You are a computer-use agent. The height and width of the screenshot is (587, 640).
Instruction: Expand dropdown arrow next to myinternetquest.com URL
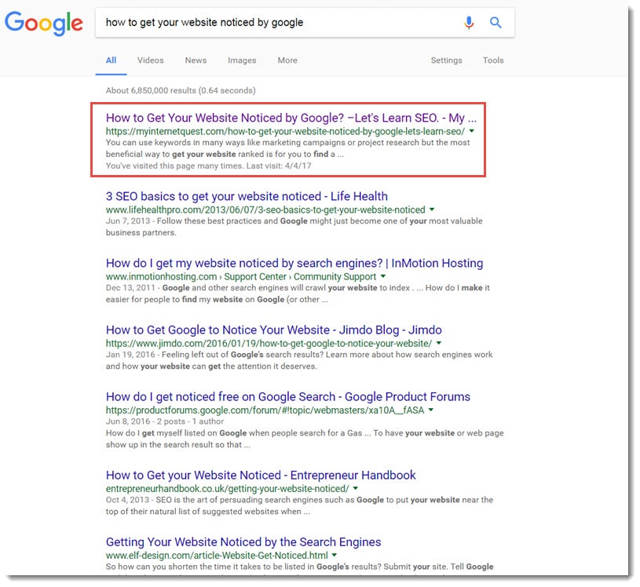472,131
